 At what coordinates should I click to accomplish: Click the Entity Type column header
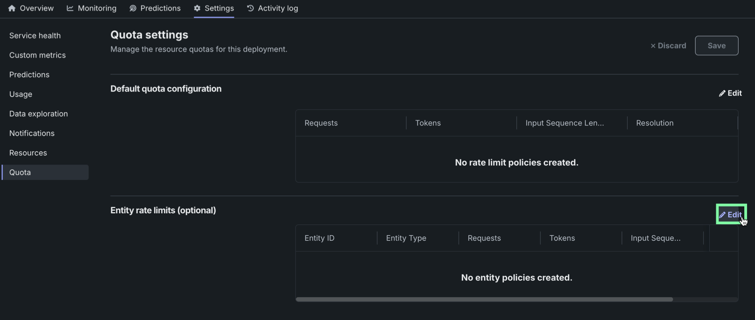tap(406, 238)
